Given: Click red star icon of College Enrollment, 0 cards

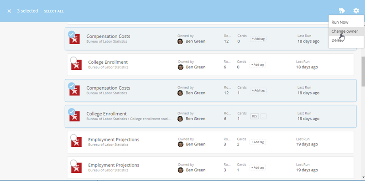Looking at the screenshot, I should pos(76,65).
